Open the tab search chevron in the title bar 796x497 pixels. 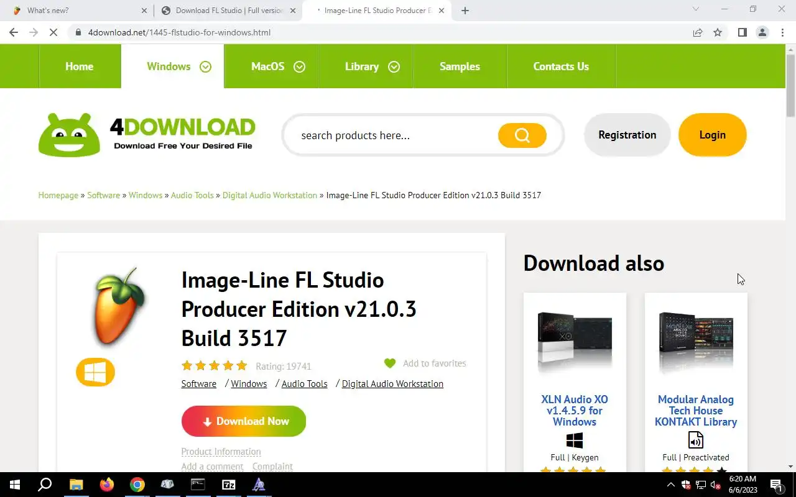pyautogui.click(x=695, y=9)
